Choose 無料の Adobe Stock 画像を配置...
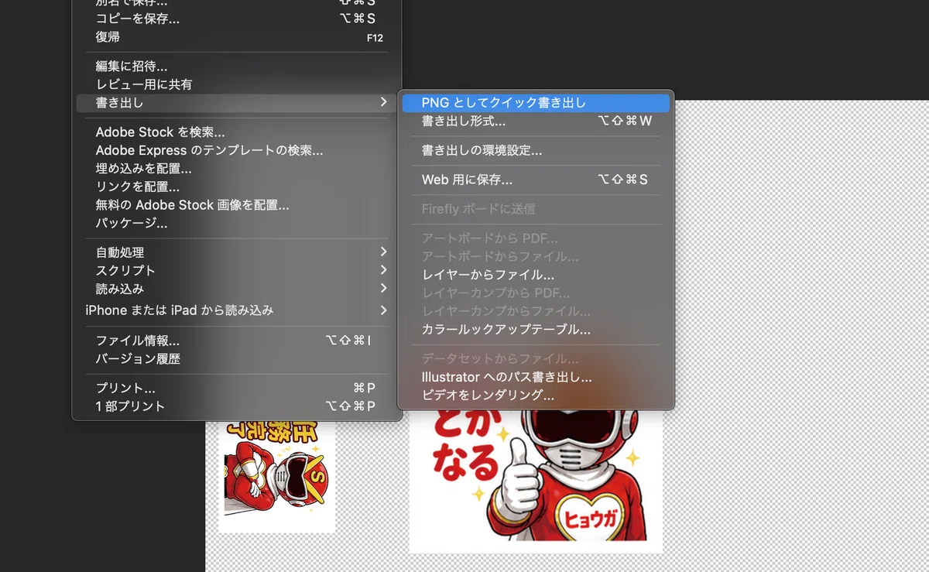The width and height of the screenshot is (929, 572). [x=237, y=205]
